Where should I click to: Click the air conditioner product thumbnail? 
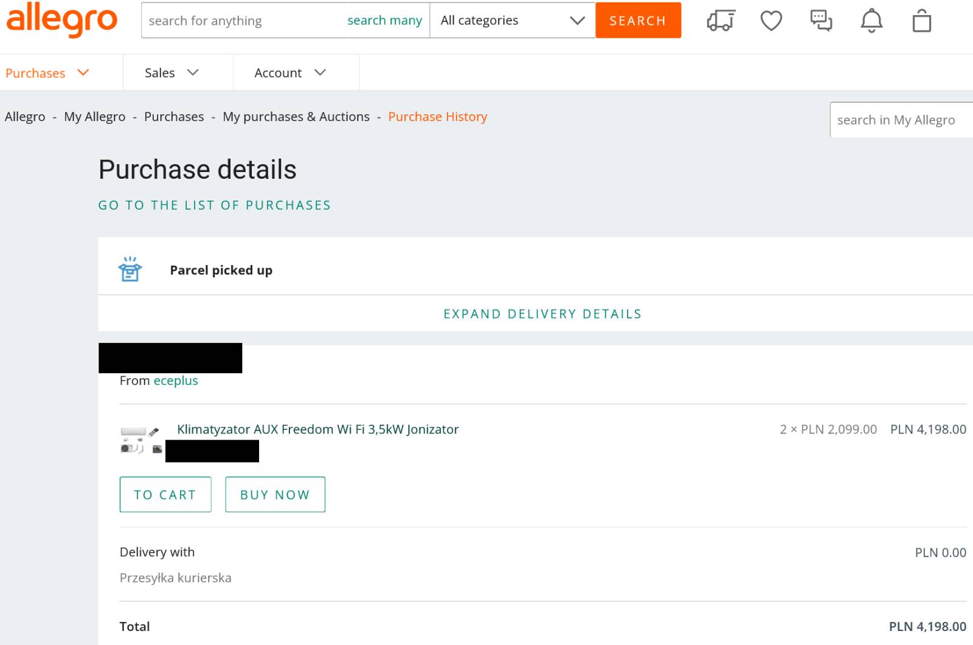pyautogui.click(x=141, y=440)
